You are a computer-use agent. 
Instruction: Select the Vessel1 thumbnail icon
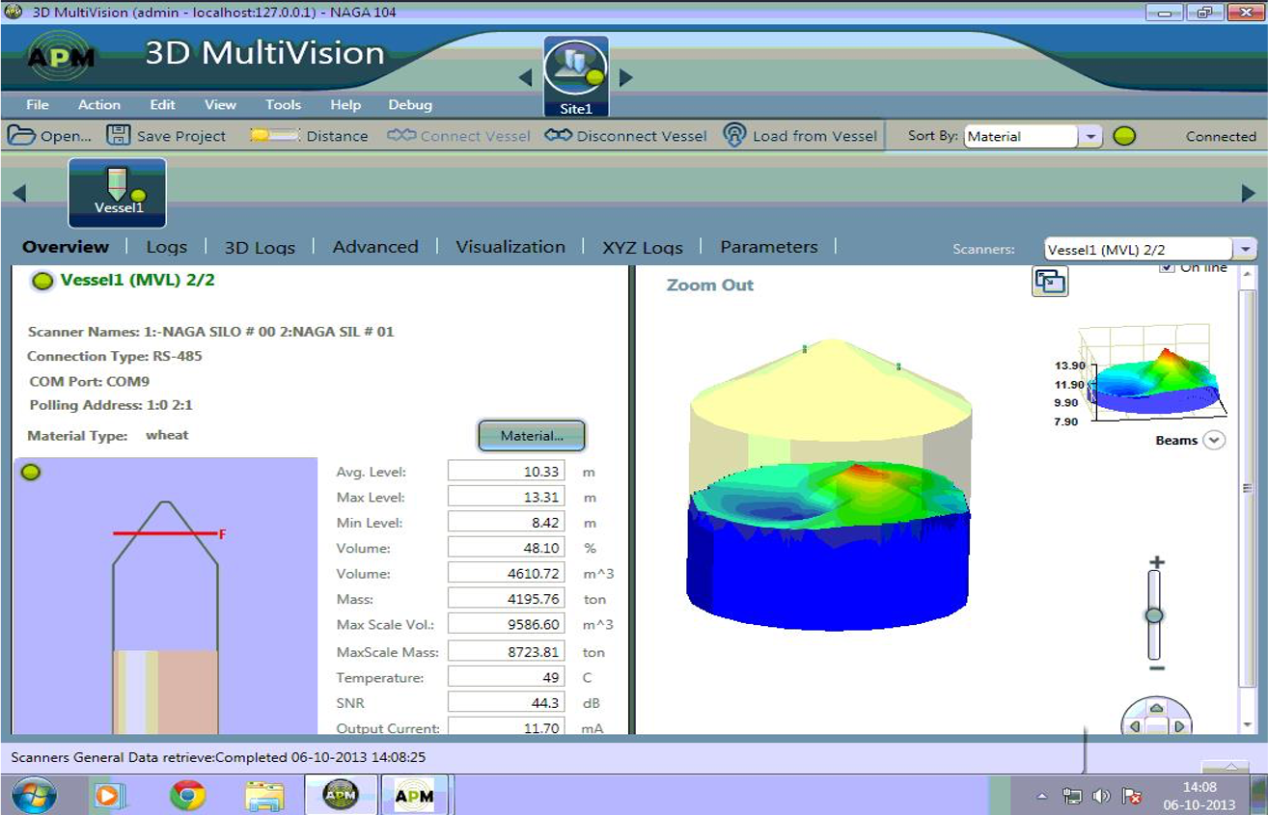click(118, 193)
